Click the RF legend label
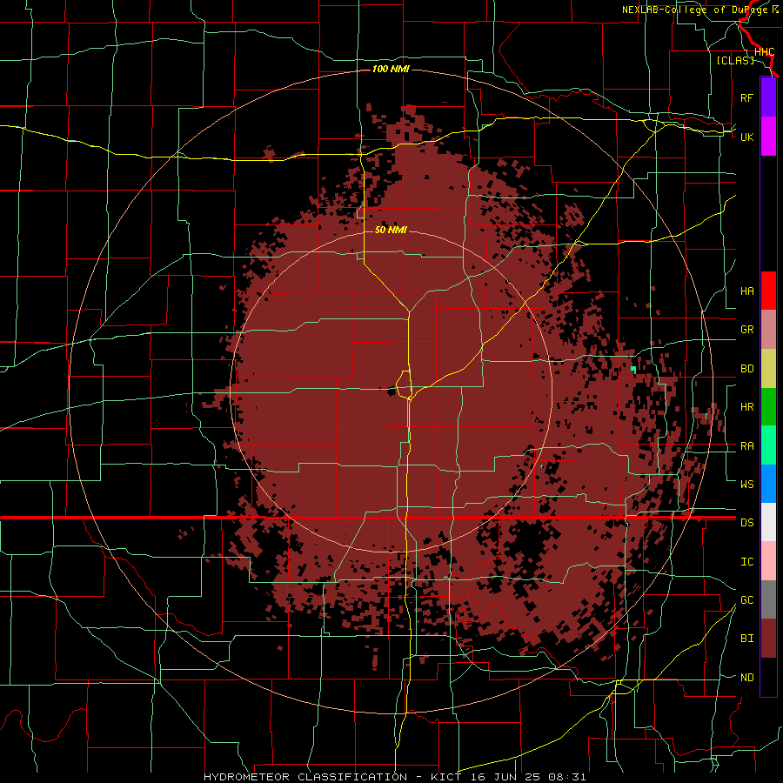This screenshot has height=783, width=783. tap(746, 97)
